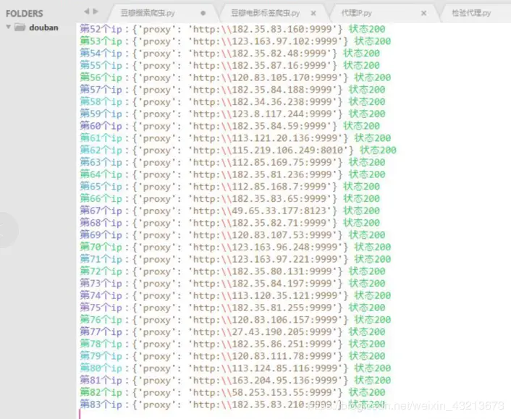Click IP 123.163.97.221:9999 text

(x=284, y=259)
